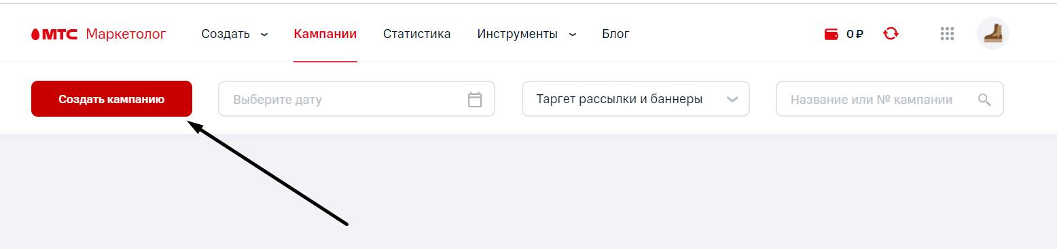Click the calendar icon in date field

475,100
